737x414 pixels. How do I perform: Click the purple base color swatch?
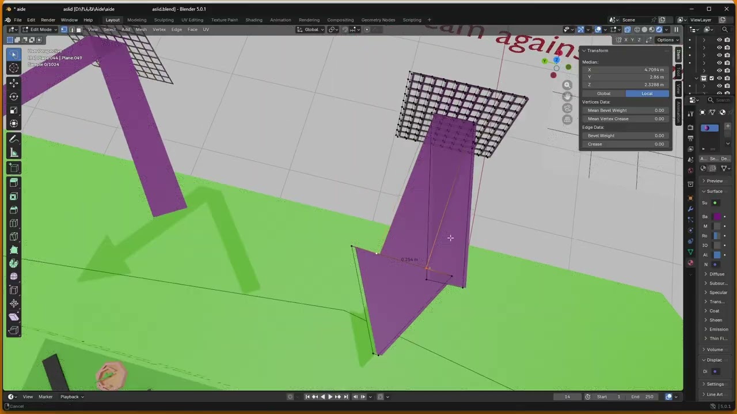[x=716, y=217]
